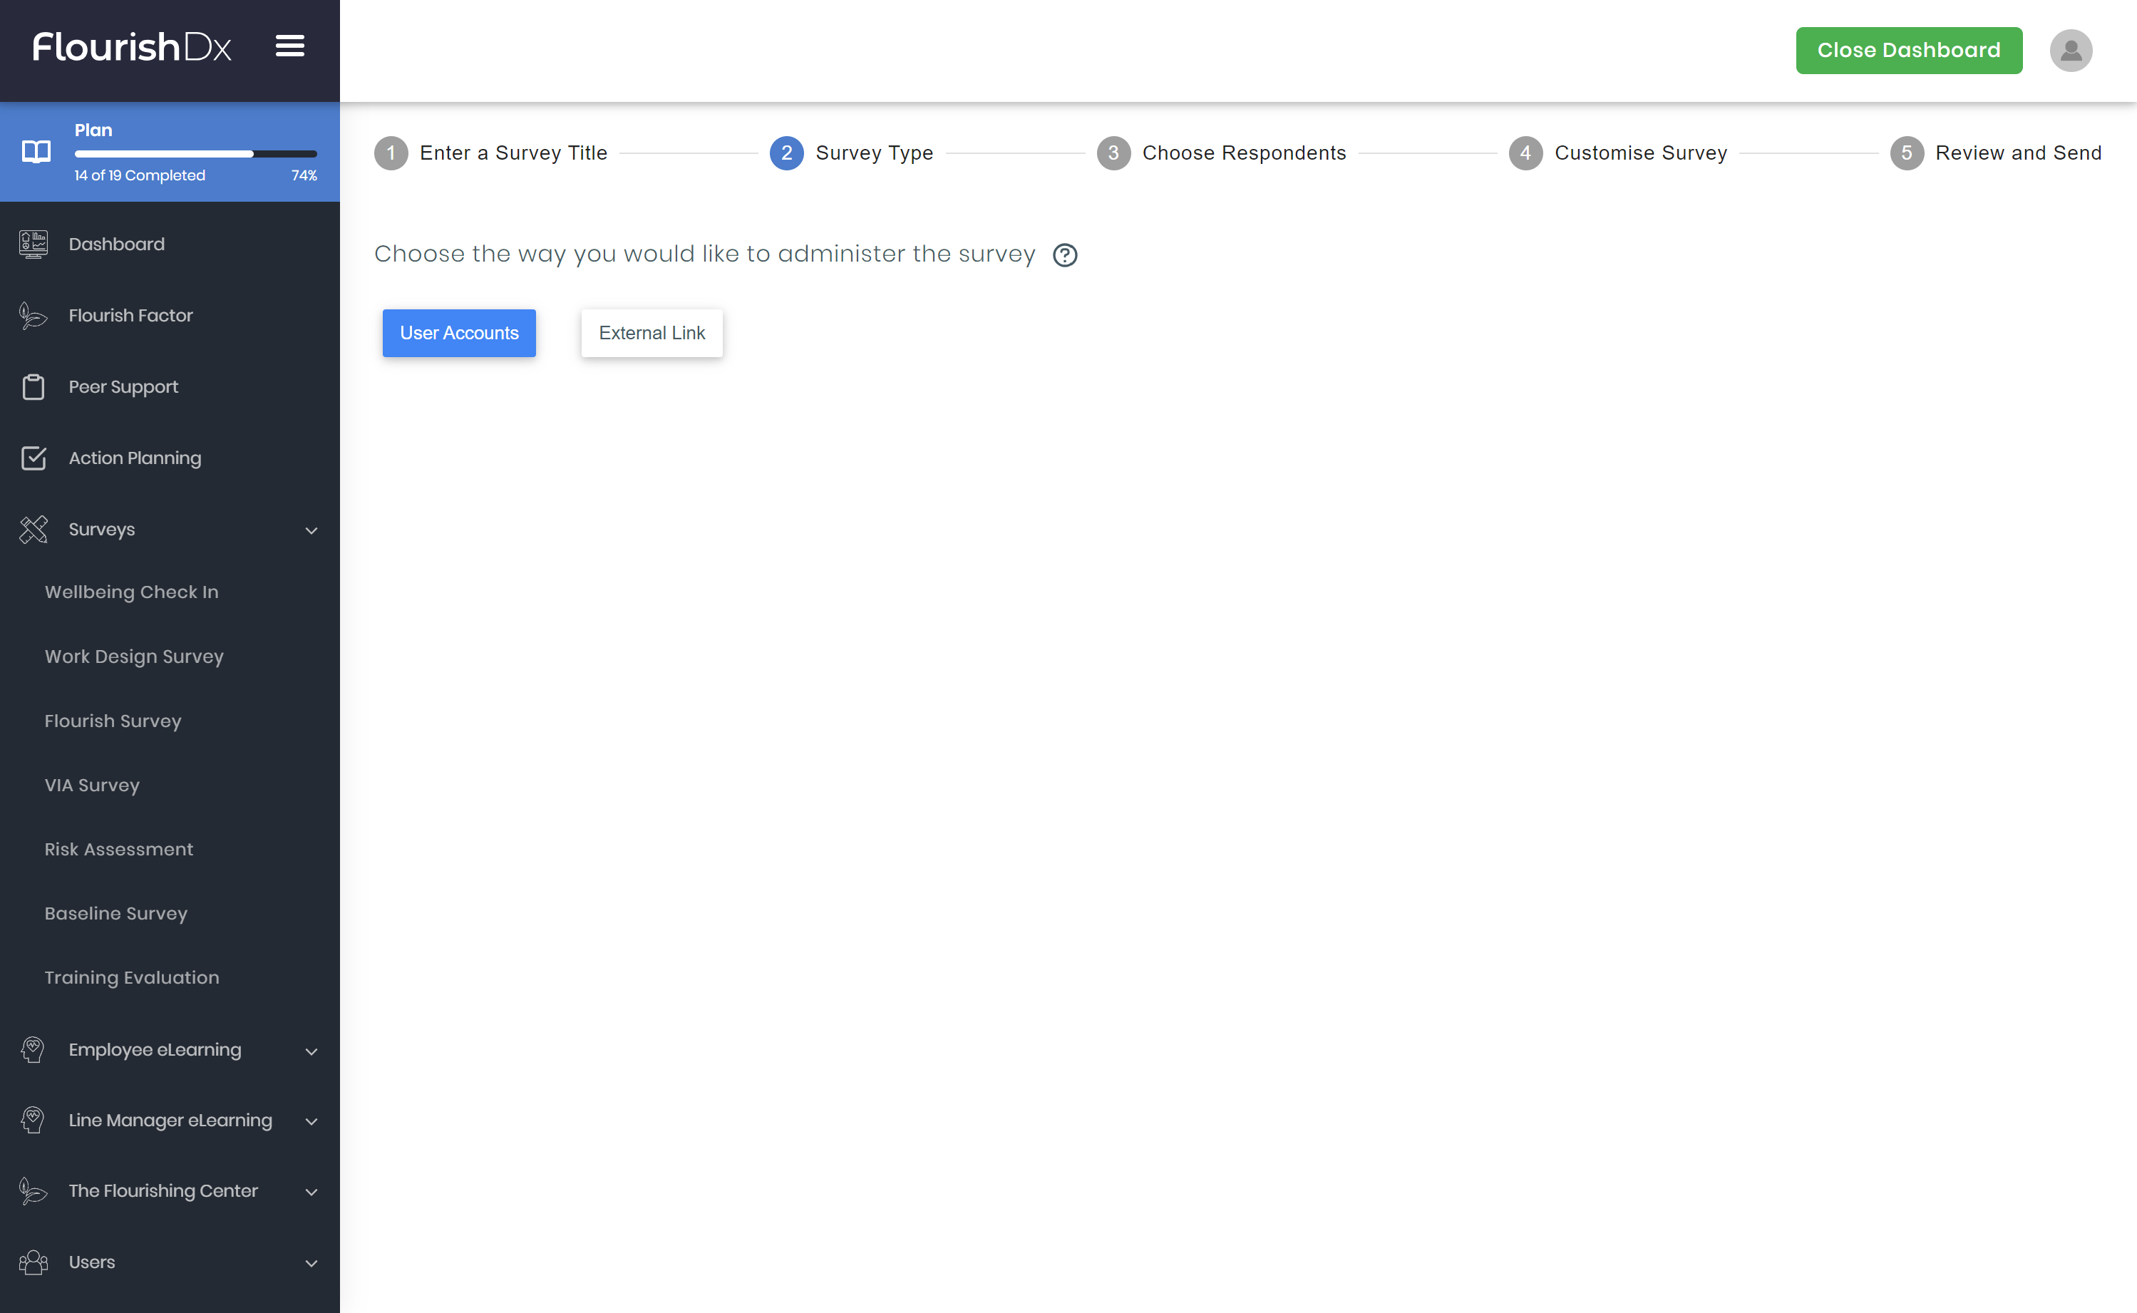Click the Customise Survey step label
Image resolution: width=2137 pixels, height=1313 pixels.
click(x=1640, y=153)
